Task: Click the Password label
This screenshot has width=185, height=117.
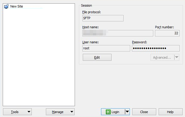Action: [x=139, y=42]
